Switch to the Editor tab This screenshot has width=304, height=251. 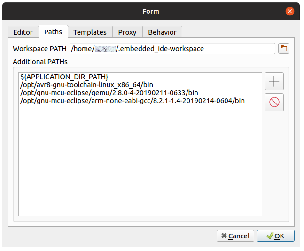click(23, 32)
